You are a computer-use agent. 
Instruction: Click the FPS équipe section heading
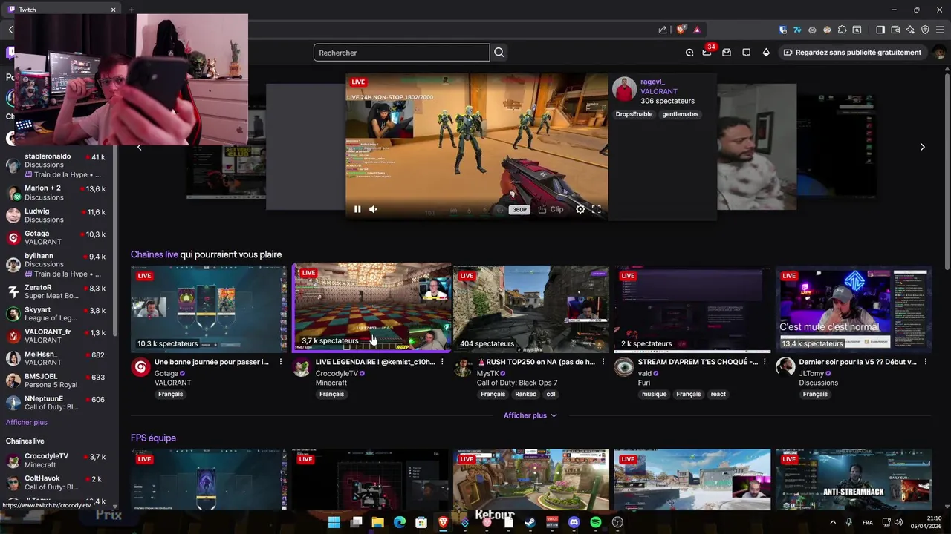coord(153,438)
